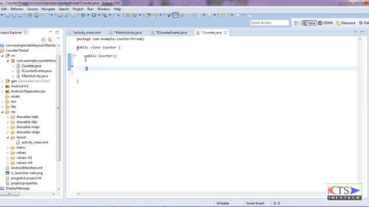Click the Back navigation arrow icon
Screen dimensions: 369x207
coord(227,16)
